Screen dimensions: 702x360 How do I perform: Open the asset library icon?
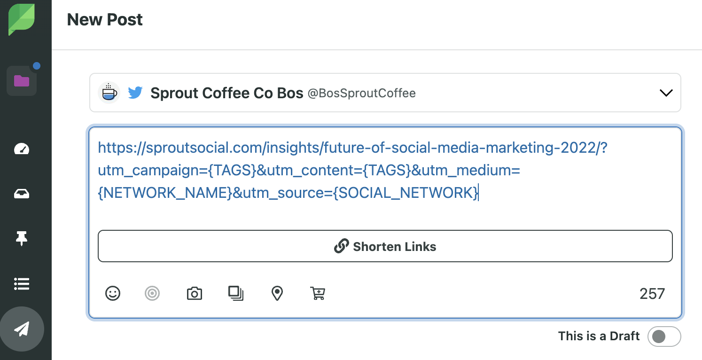click(235, 293)
